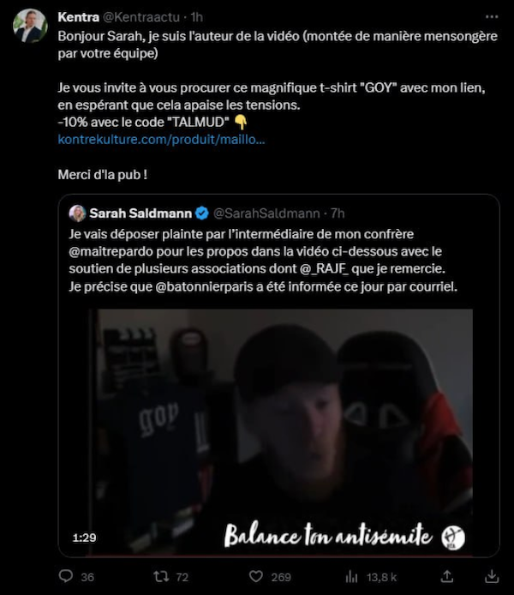Open the @_RAJF_ mention
This screenshot has height=595, width=514.
click(324, 268)
